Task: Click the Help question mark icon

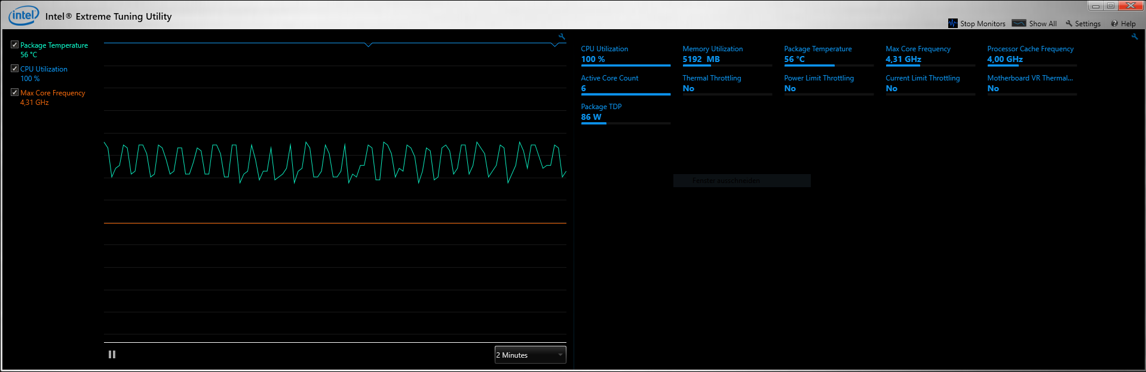Action: (x=1114, y=24)
